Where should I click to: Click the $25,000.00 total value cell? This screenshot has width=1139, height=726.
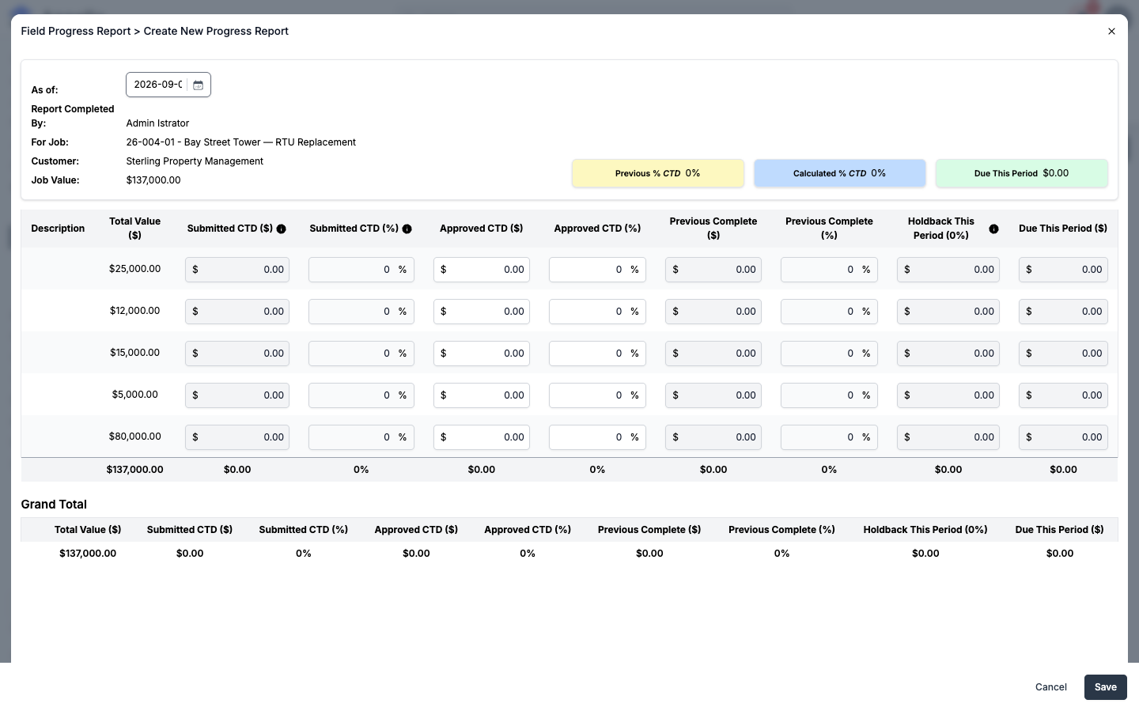(x=135, y=269)
